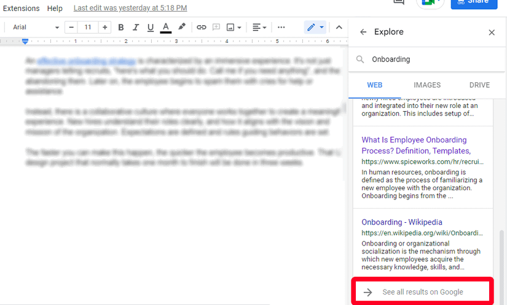Open the text color picker
Screen dimensions: 507x305
pyautogui.click(x=166, y=28)
